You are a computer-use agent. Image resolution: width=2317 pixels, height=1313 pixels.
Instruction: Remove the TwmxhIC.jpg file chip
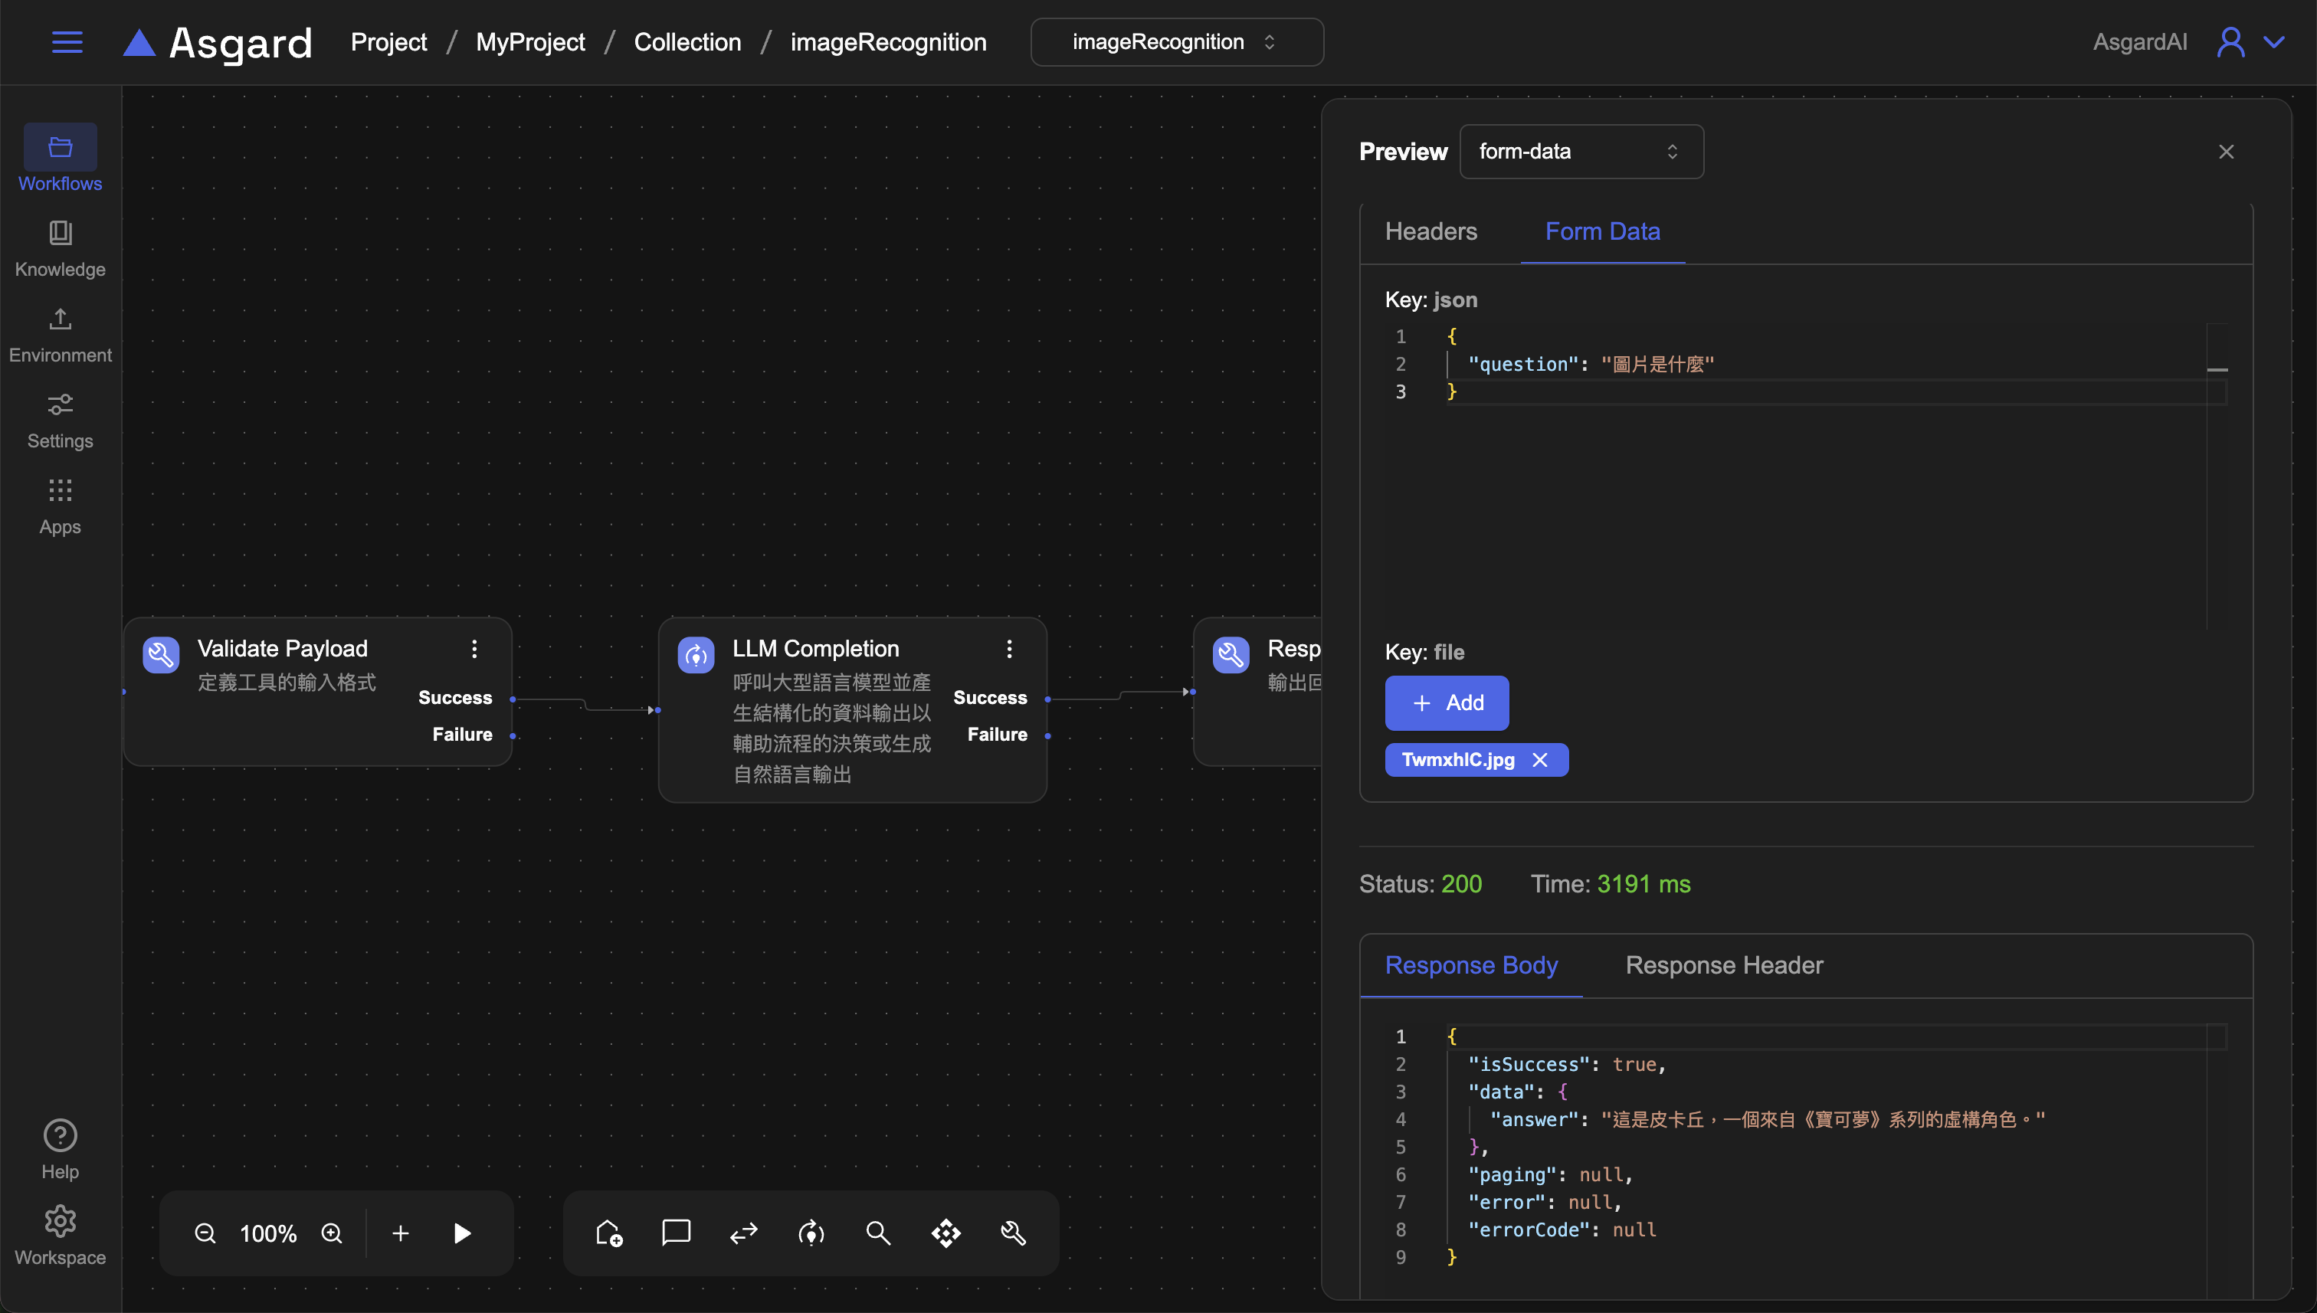point(1539,760)
